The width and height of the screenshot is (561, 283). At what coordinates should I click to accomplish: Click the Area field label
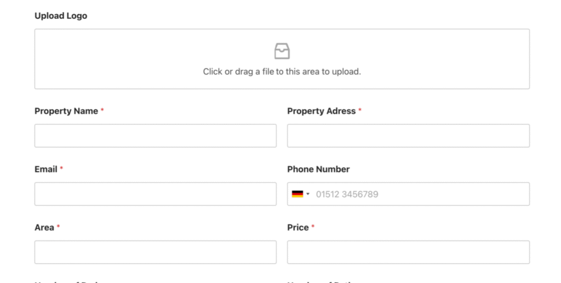click(x=44, y=228)
